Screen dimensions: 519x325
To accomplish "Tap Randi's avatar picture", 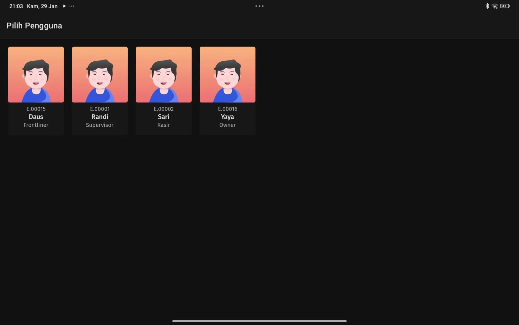I will click(x=100, y=75).
